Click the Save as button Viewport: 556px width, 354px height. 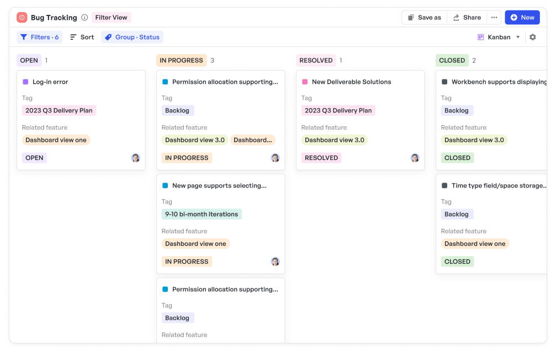click(424, 18)
